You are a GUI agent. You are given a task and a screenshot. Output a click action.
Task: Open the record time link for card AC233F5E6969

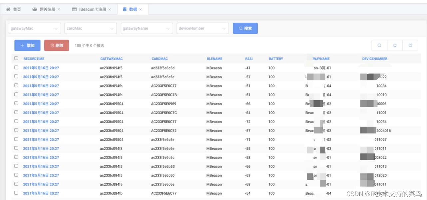[41, 104]
